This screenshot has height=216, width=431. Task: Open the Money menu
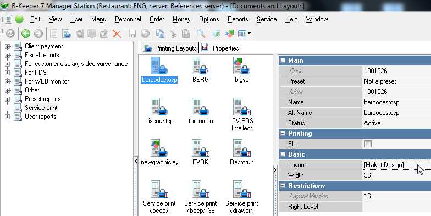181,19
